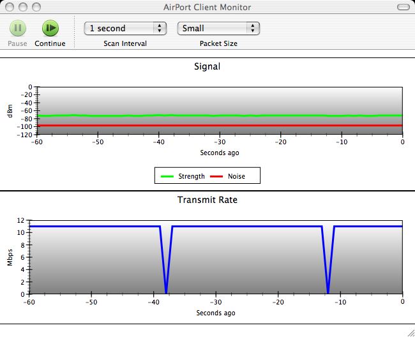
Task: Click the green Strength legend swatch
Action: coord(167,176)
